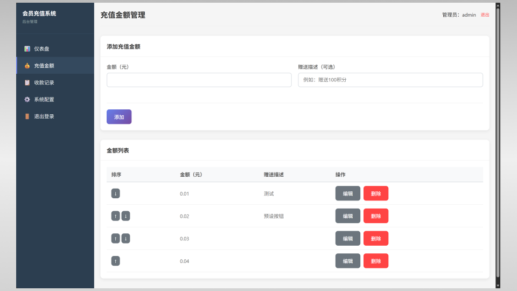Move the 0.03 row down with arrow
This screenshot has height=291, width=517.
coord(125,239)
